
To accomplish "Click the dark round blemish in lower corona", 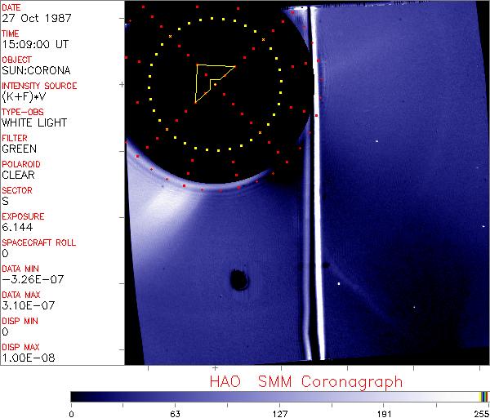I will point(239,279).
